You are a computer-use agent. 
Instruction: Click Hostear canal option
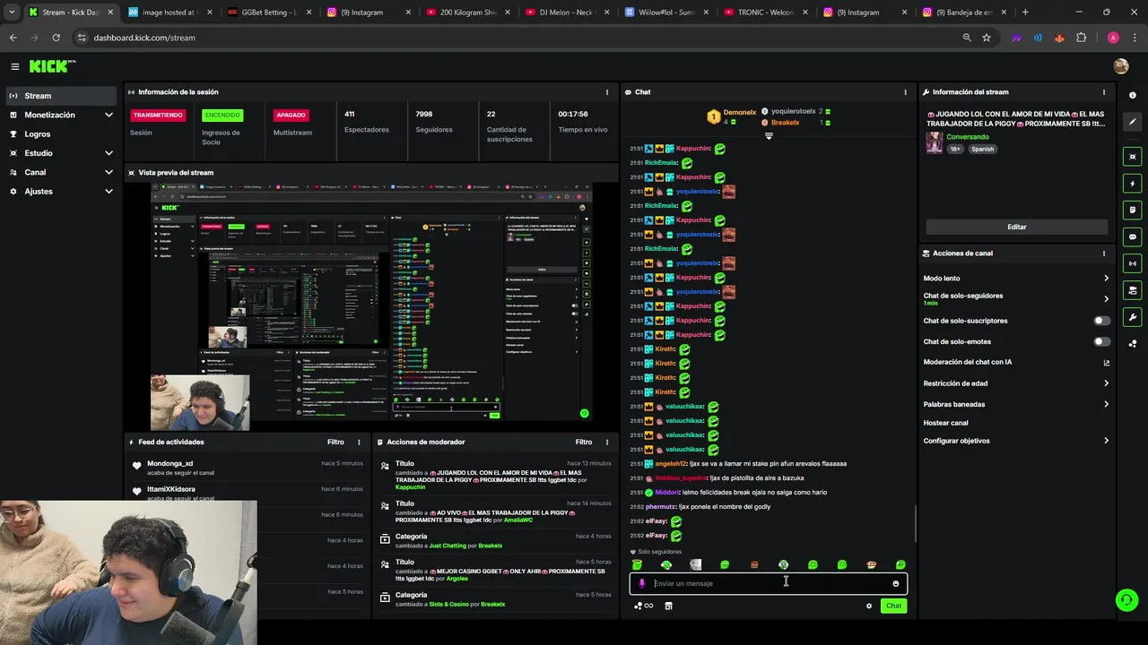point(945,423)
